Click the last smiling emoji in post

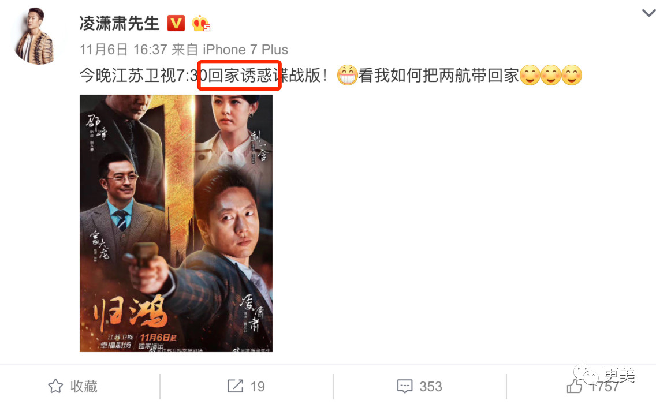tap(572, 75)
